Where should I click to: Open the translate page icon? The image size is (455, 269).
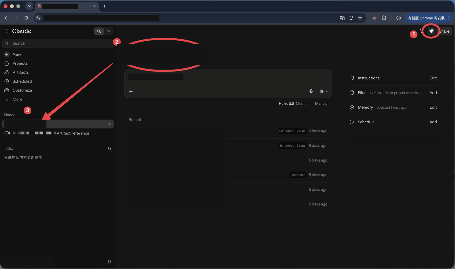tap(342, 18)
